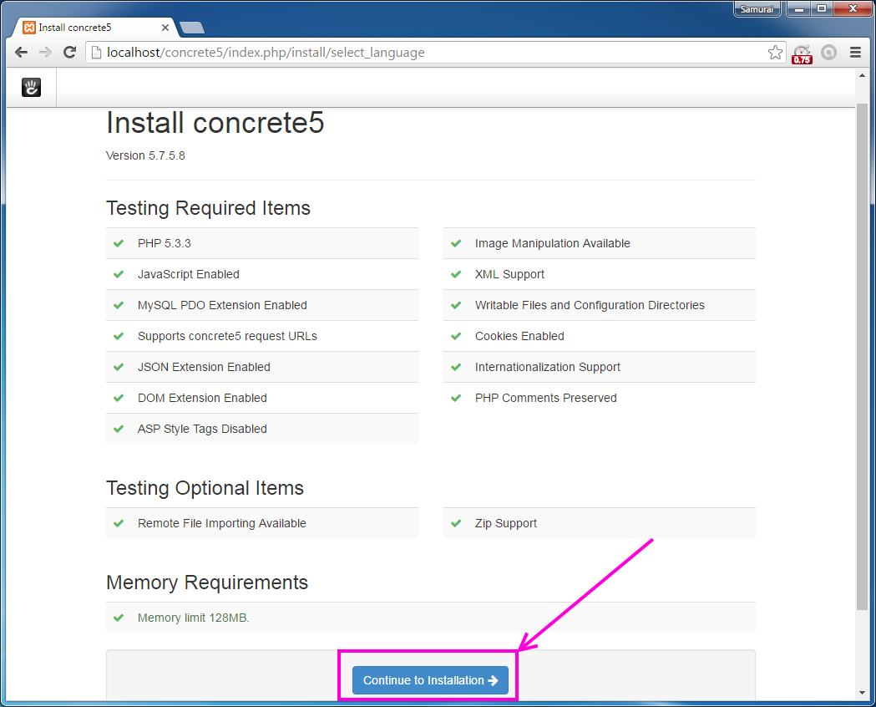Click the 'Remote File Importing Available' text
This screenshot has width=876, height=707.
click(222, 523)
